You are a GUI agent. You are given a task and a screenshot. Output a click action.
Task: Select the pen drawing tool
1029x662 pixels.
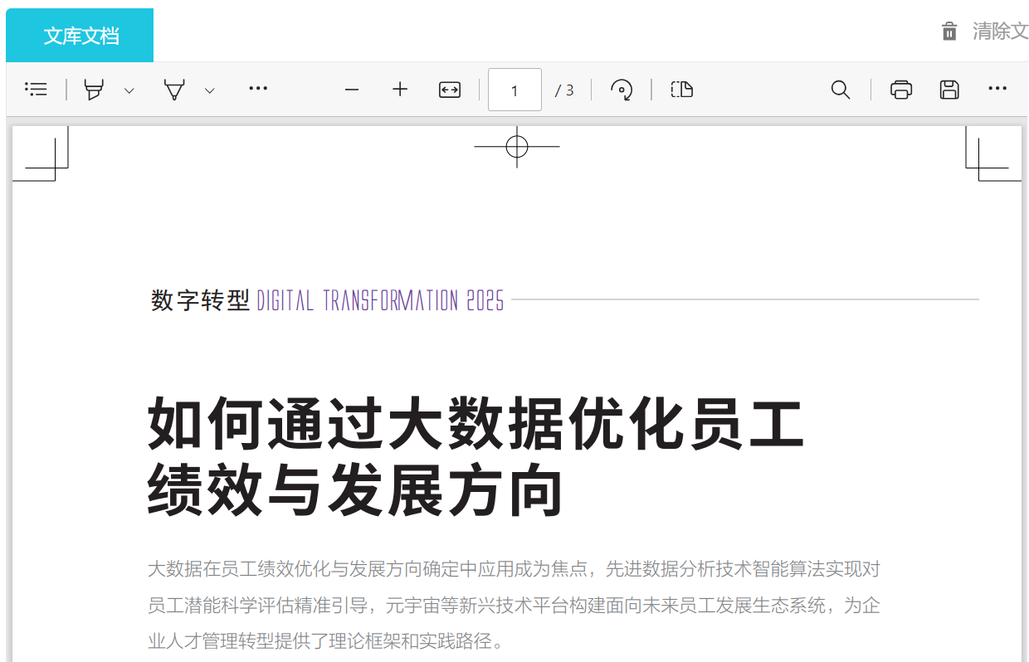click(174, 90)
